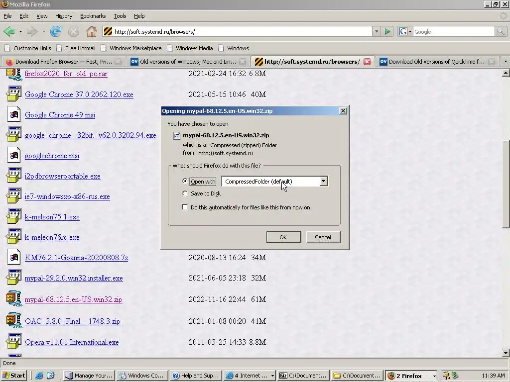Click zip icon beside OAC_3.8.0 Final zip
Screen dimensions: 510x382
[13, 321]
